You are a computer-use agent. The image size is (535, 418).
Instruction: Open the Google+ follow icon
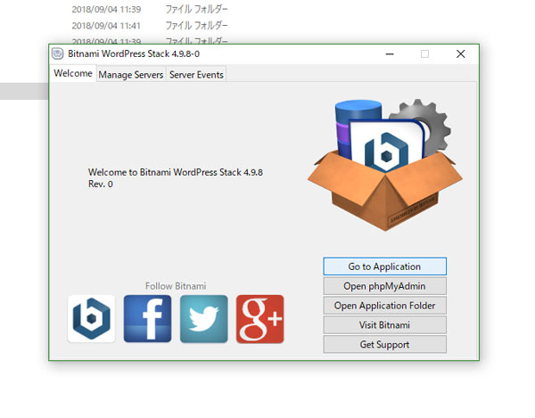[x=260, y=319]
